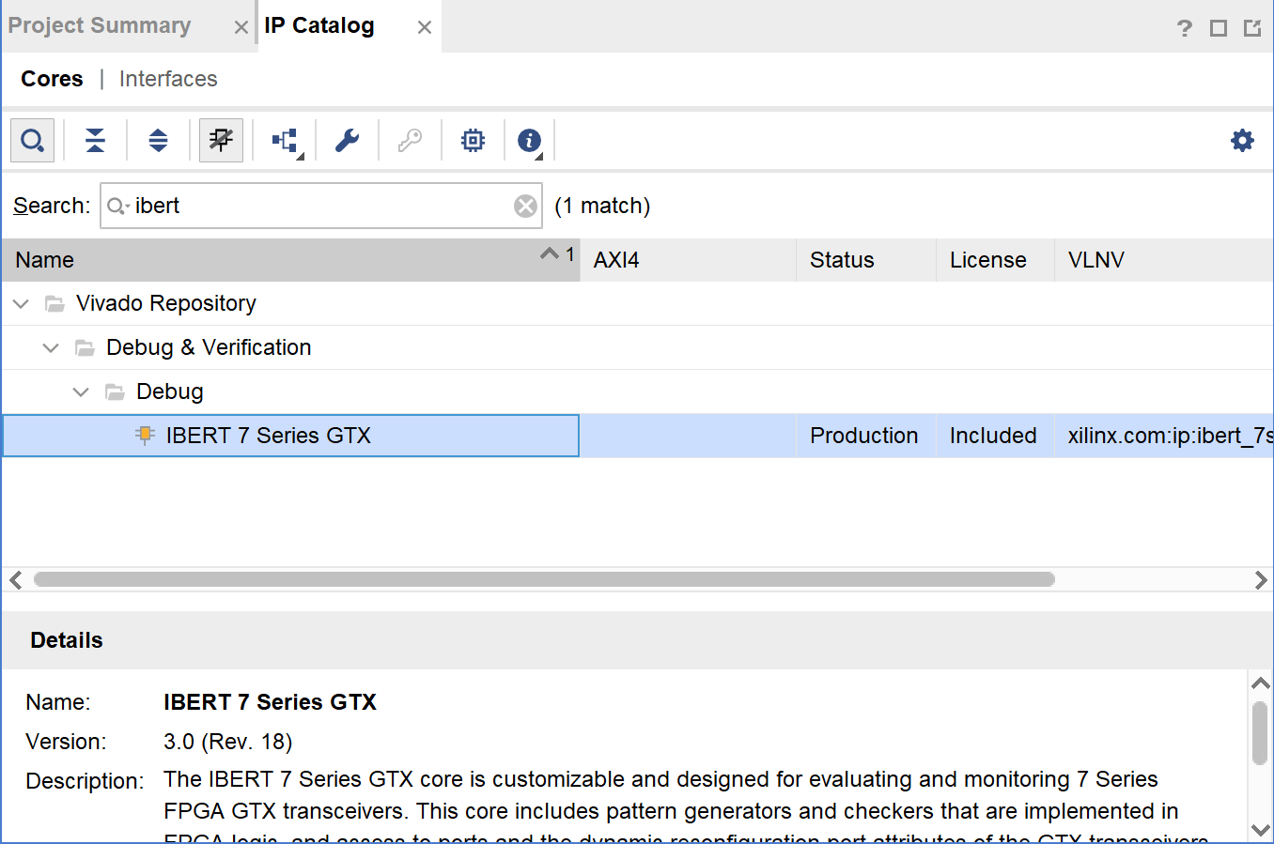
Task: Select the IBERT 7 Series GTX core
Action: click(269, 436)
